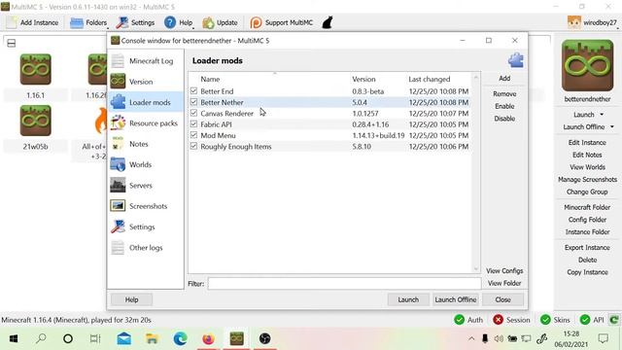The width and height of the screenshot is (622, 350).
Task: Open the wiredboy27 account dropdown
Action: [593, 22]
